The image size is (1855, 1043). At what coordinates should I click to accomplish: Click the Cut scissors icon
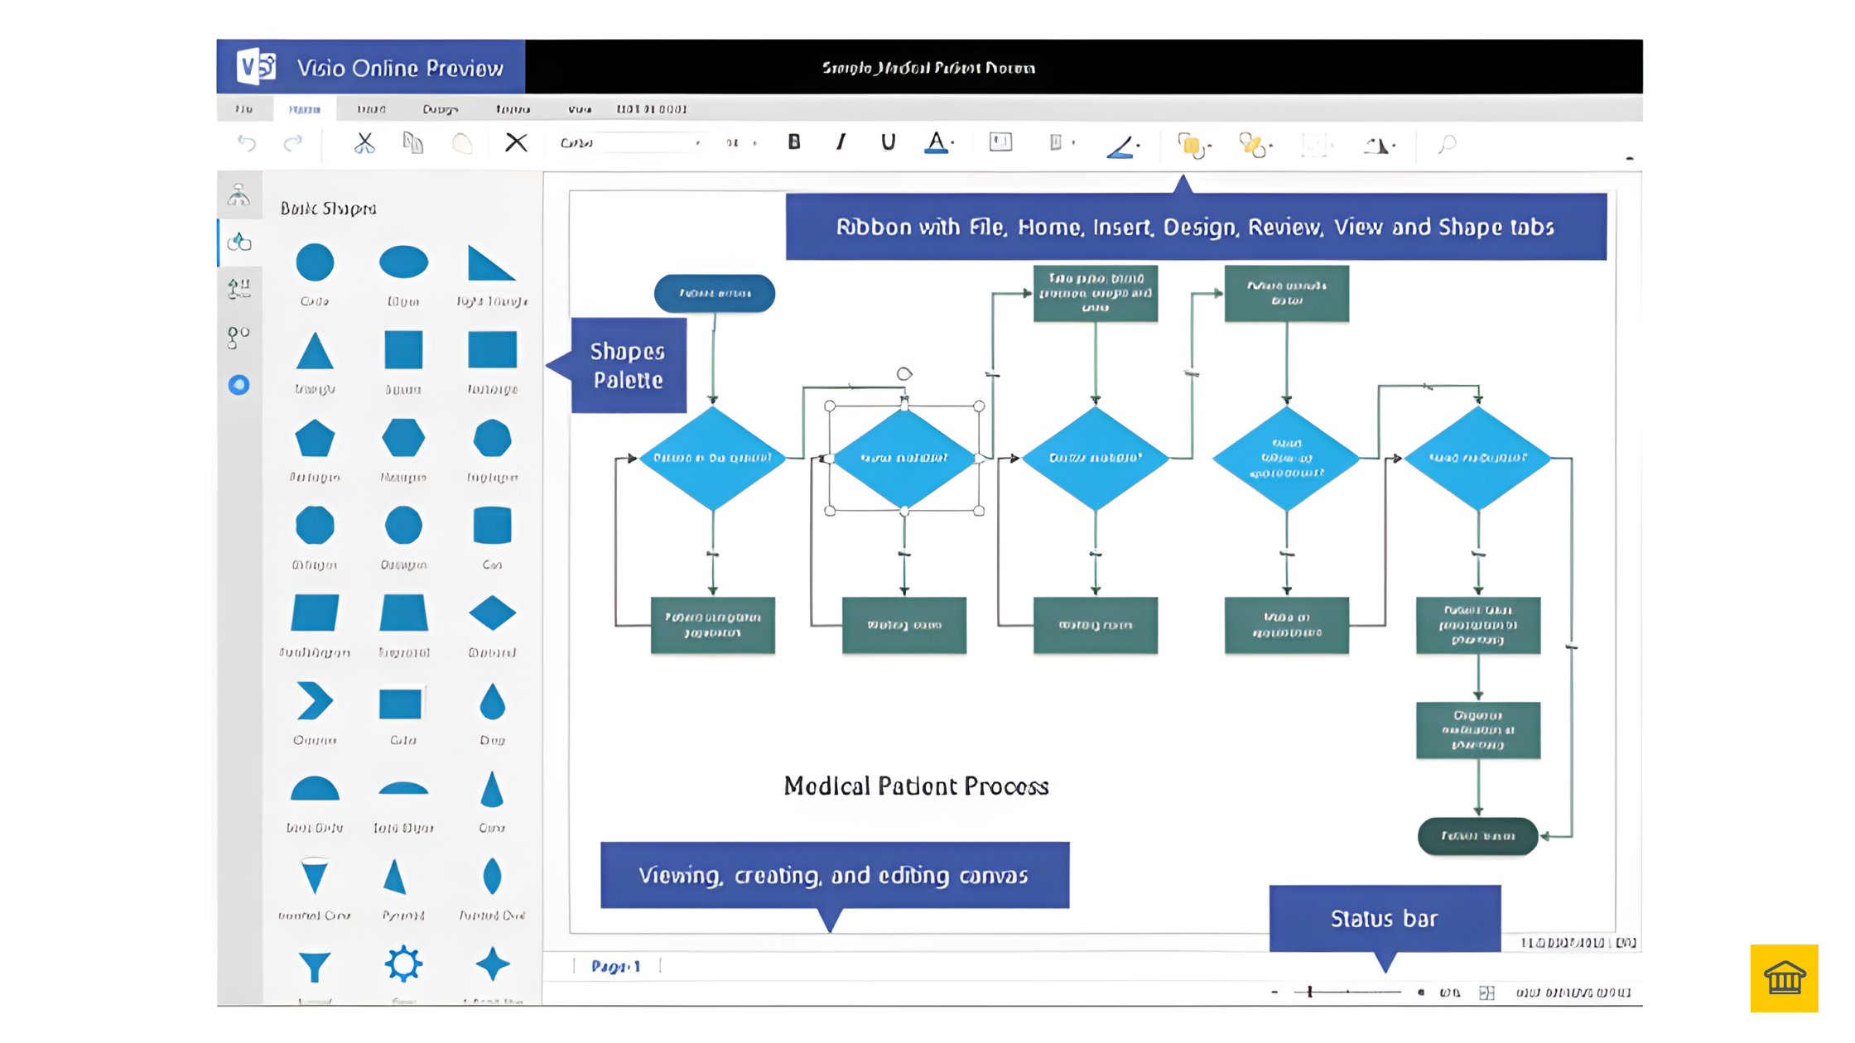point(364,143)
